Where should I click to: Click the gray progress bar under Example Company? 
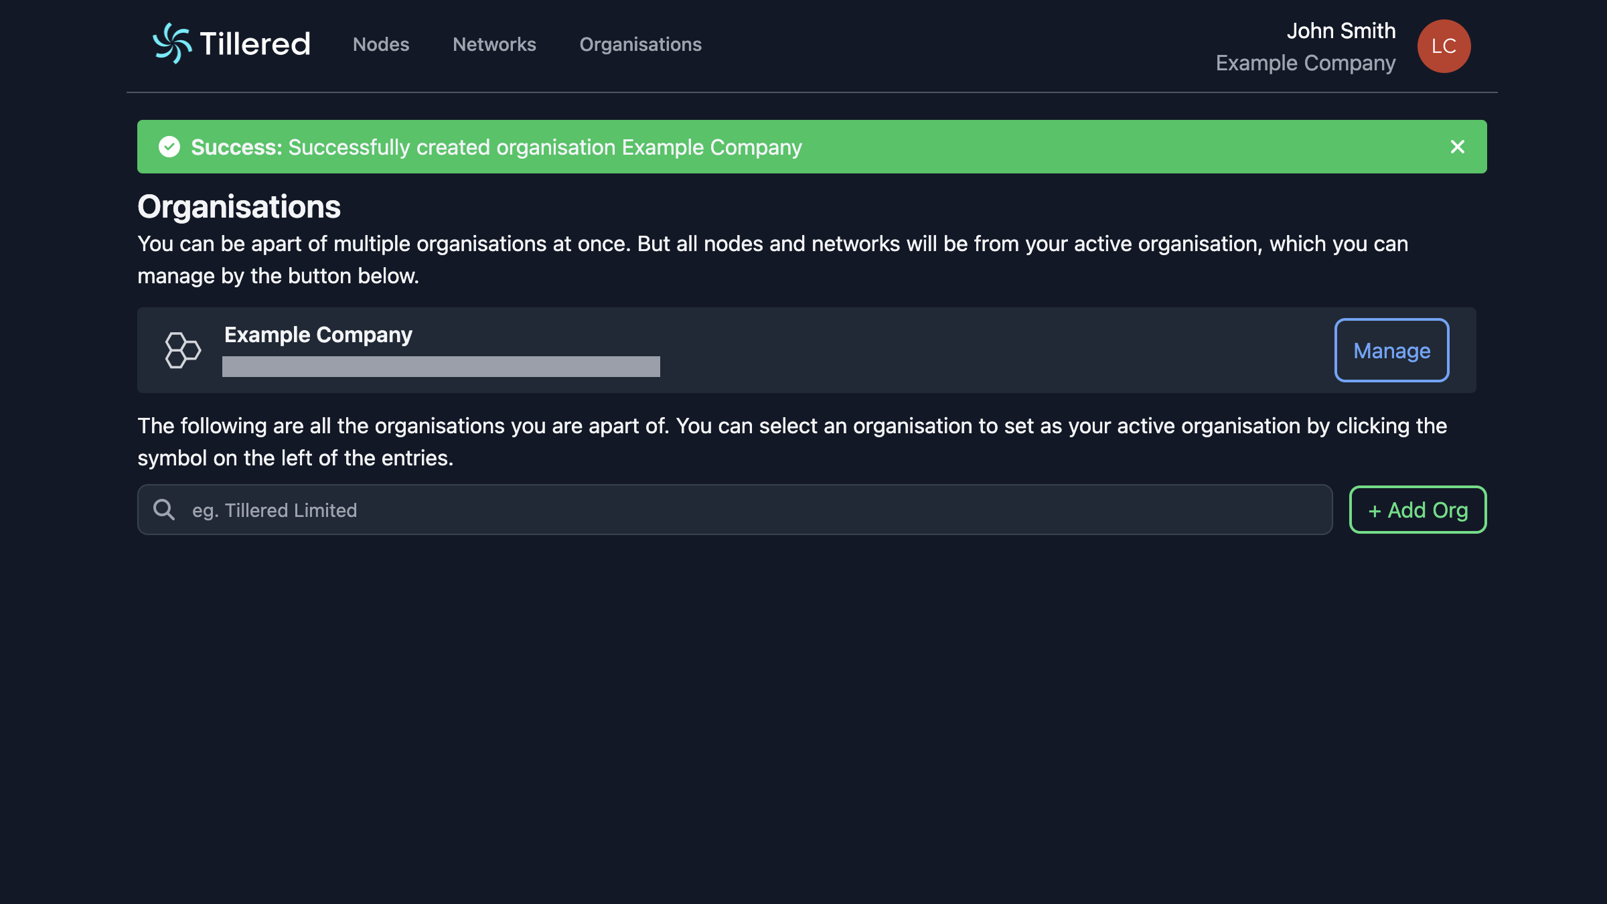(x=440, y=367)
